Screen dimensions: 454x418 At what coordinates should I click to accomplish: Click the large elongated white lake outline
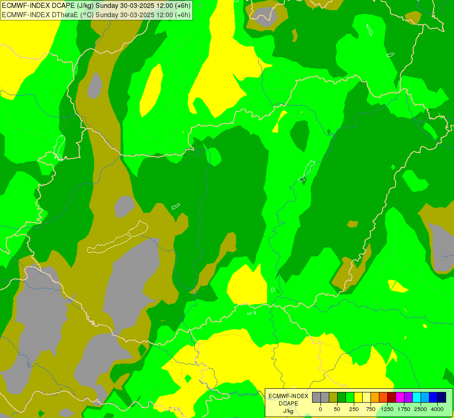coord(117,237)
